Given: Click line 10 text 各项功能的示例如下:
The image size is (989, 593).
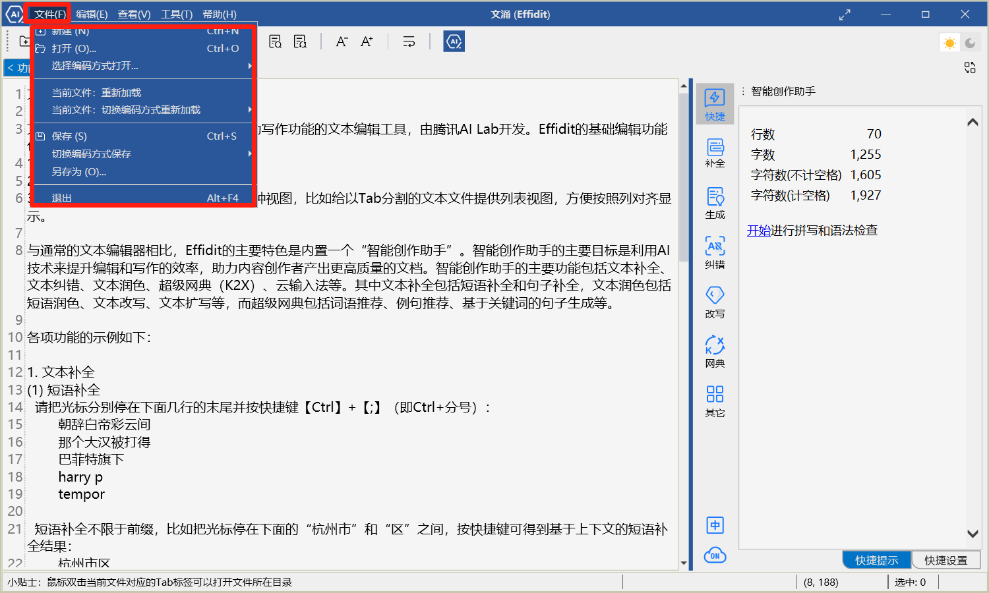Looking at the screenshot, I should [90, 337].
